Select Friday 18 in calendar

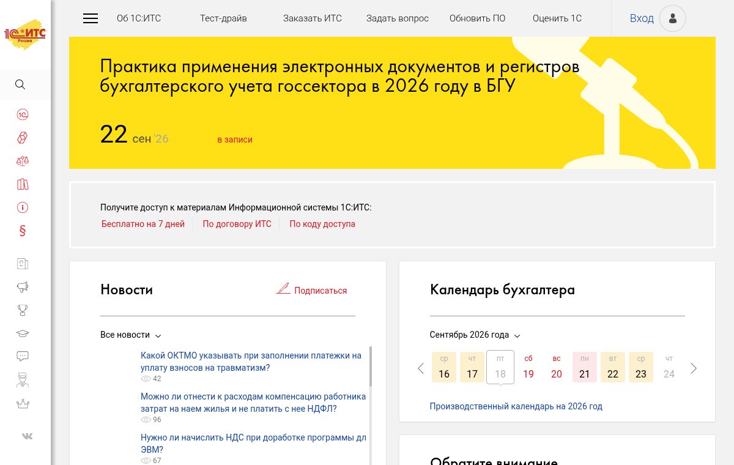[x=500, y=367]
